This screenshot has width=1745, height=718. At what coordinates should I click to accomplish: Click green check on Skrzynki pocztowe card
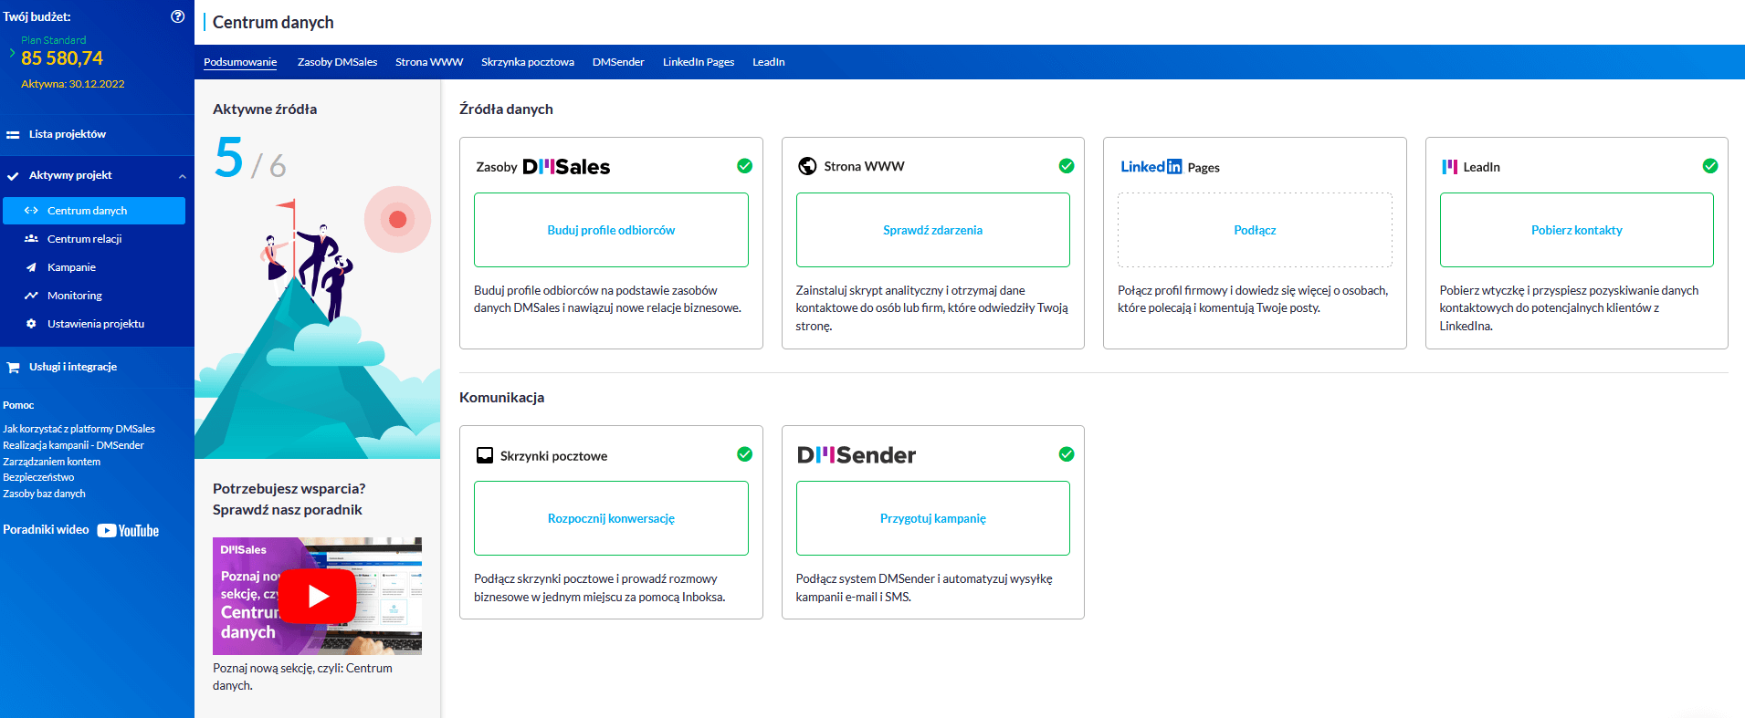745,454
